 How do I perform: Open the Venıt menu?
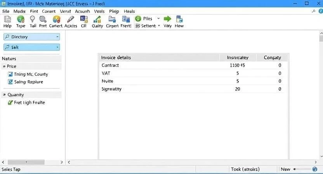click(65, 11)
